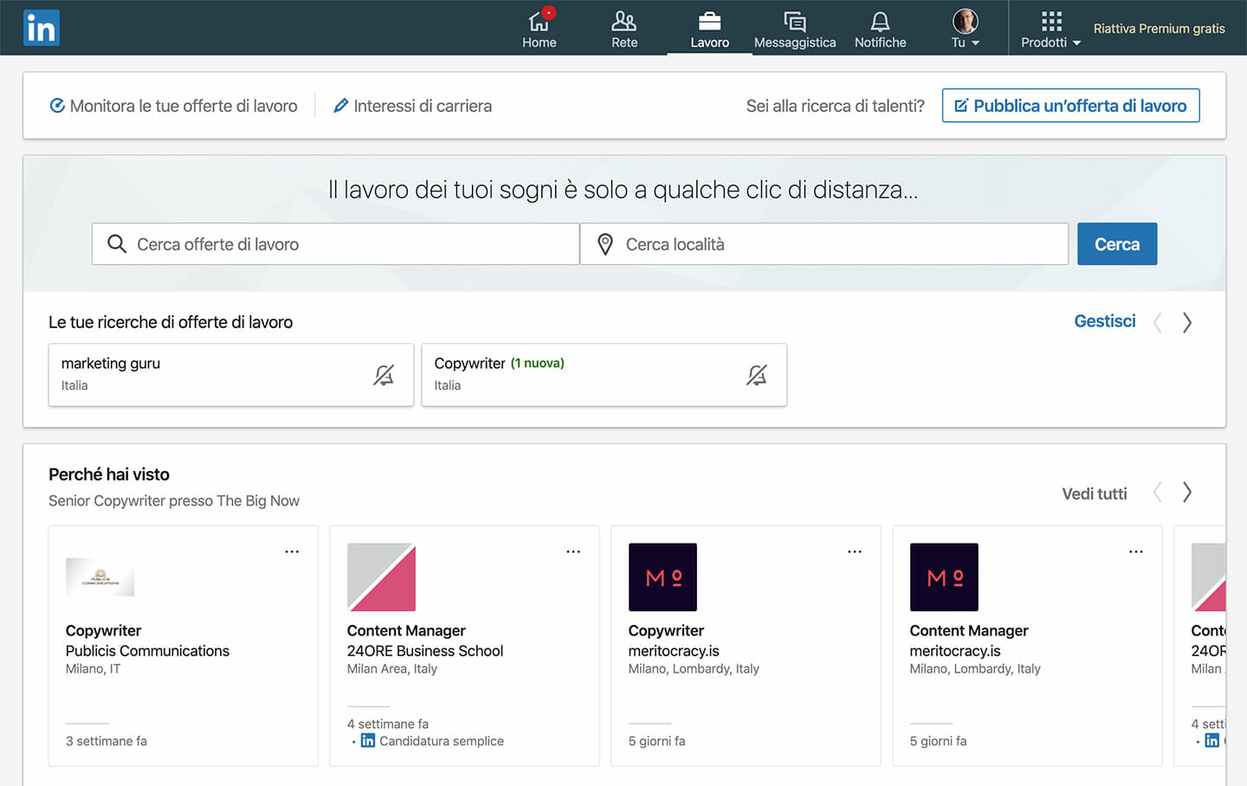Click meritocracy.is logo on Content Manager card

[944, 577]
